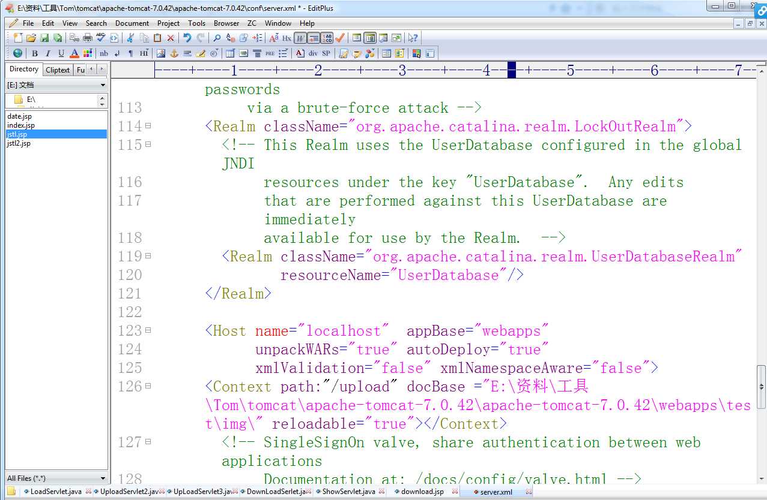
Task: Undo the last edit
Action: (x=187, y=38)
